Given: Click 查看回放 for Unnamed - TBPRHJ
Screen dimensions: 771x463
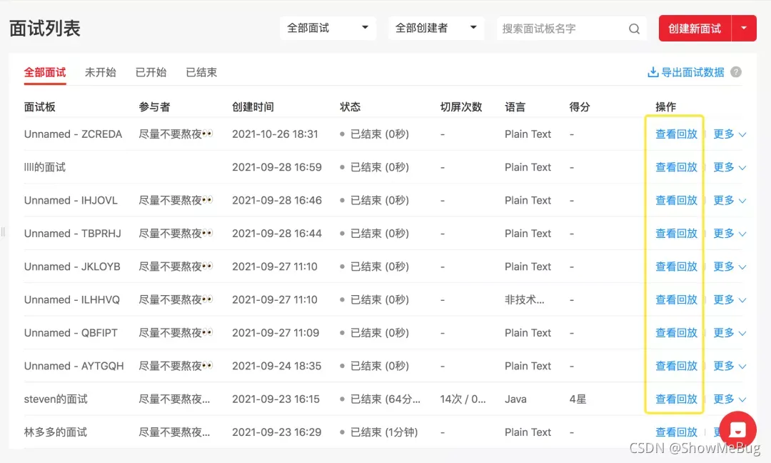Looking at the screenshot, I should tap(676, 233).
